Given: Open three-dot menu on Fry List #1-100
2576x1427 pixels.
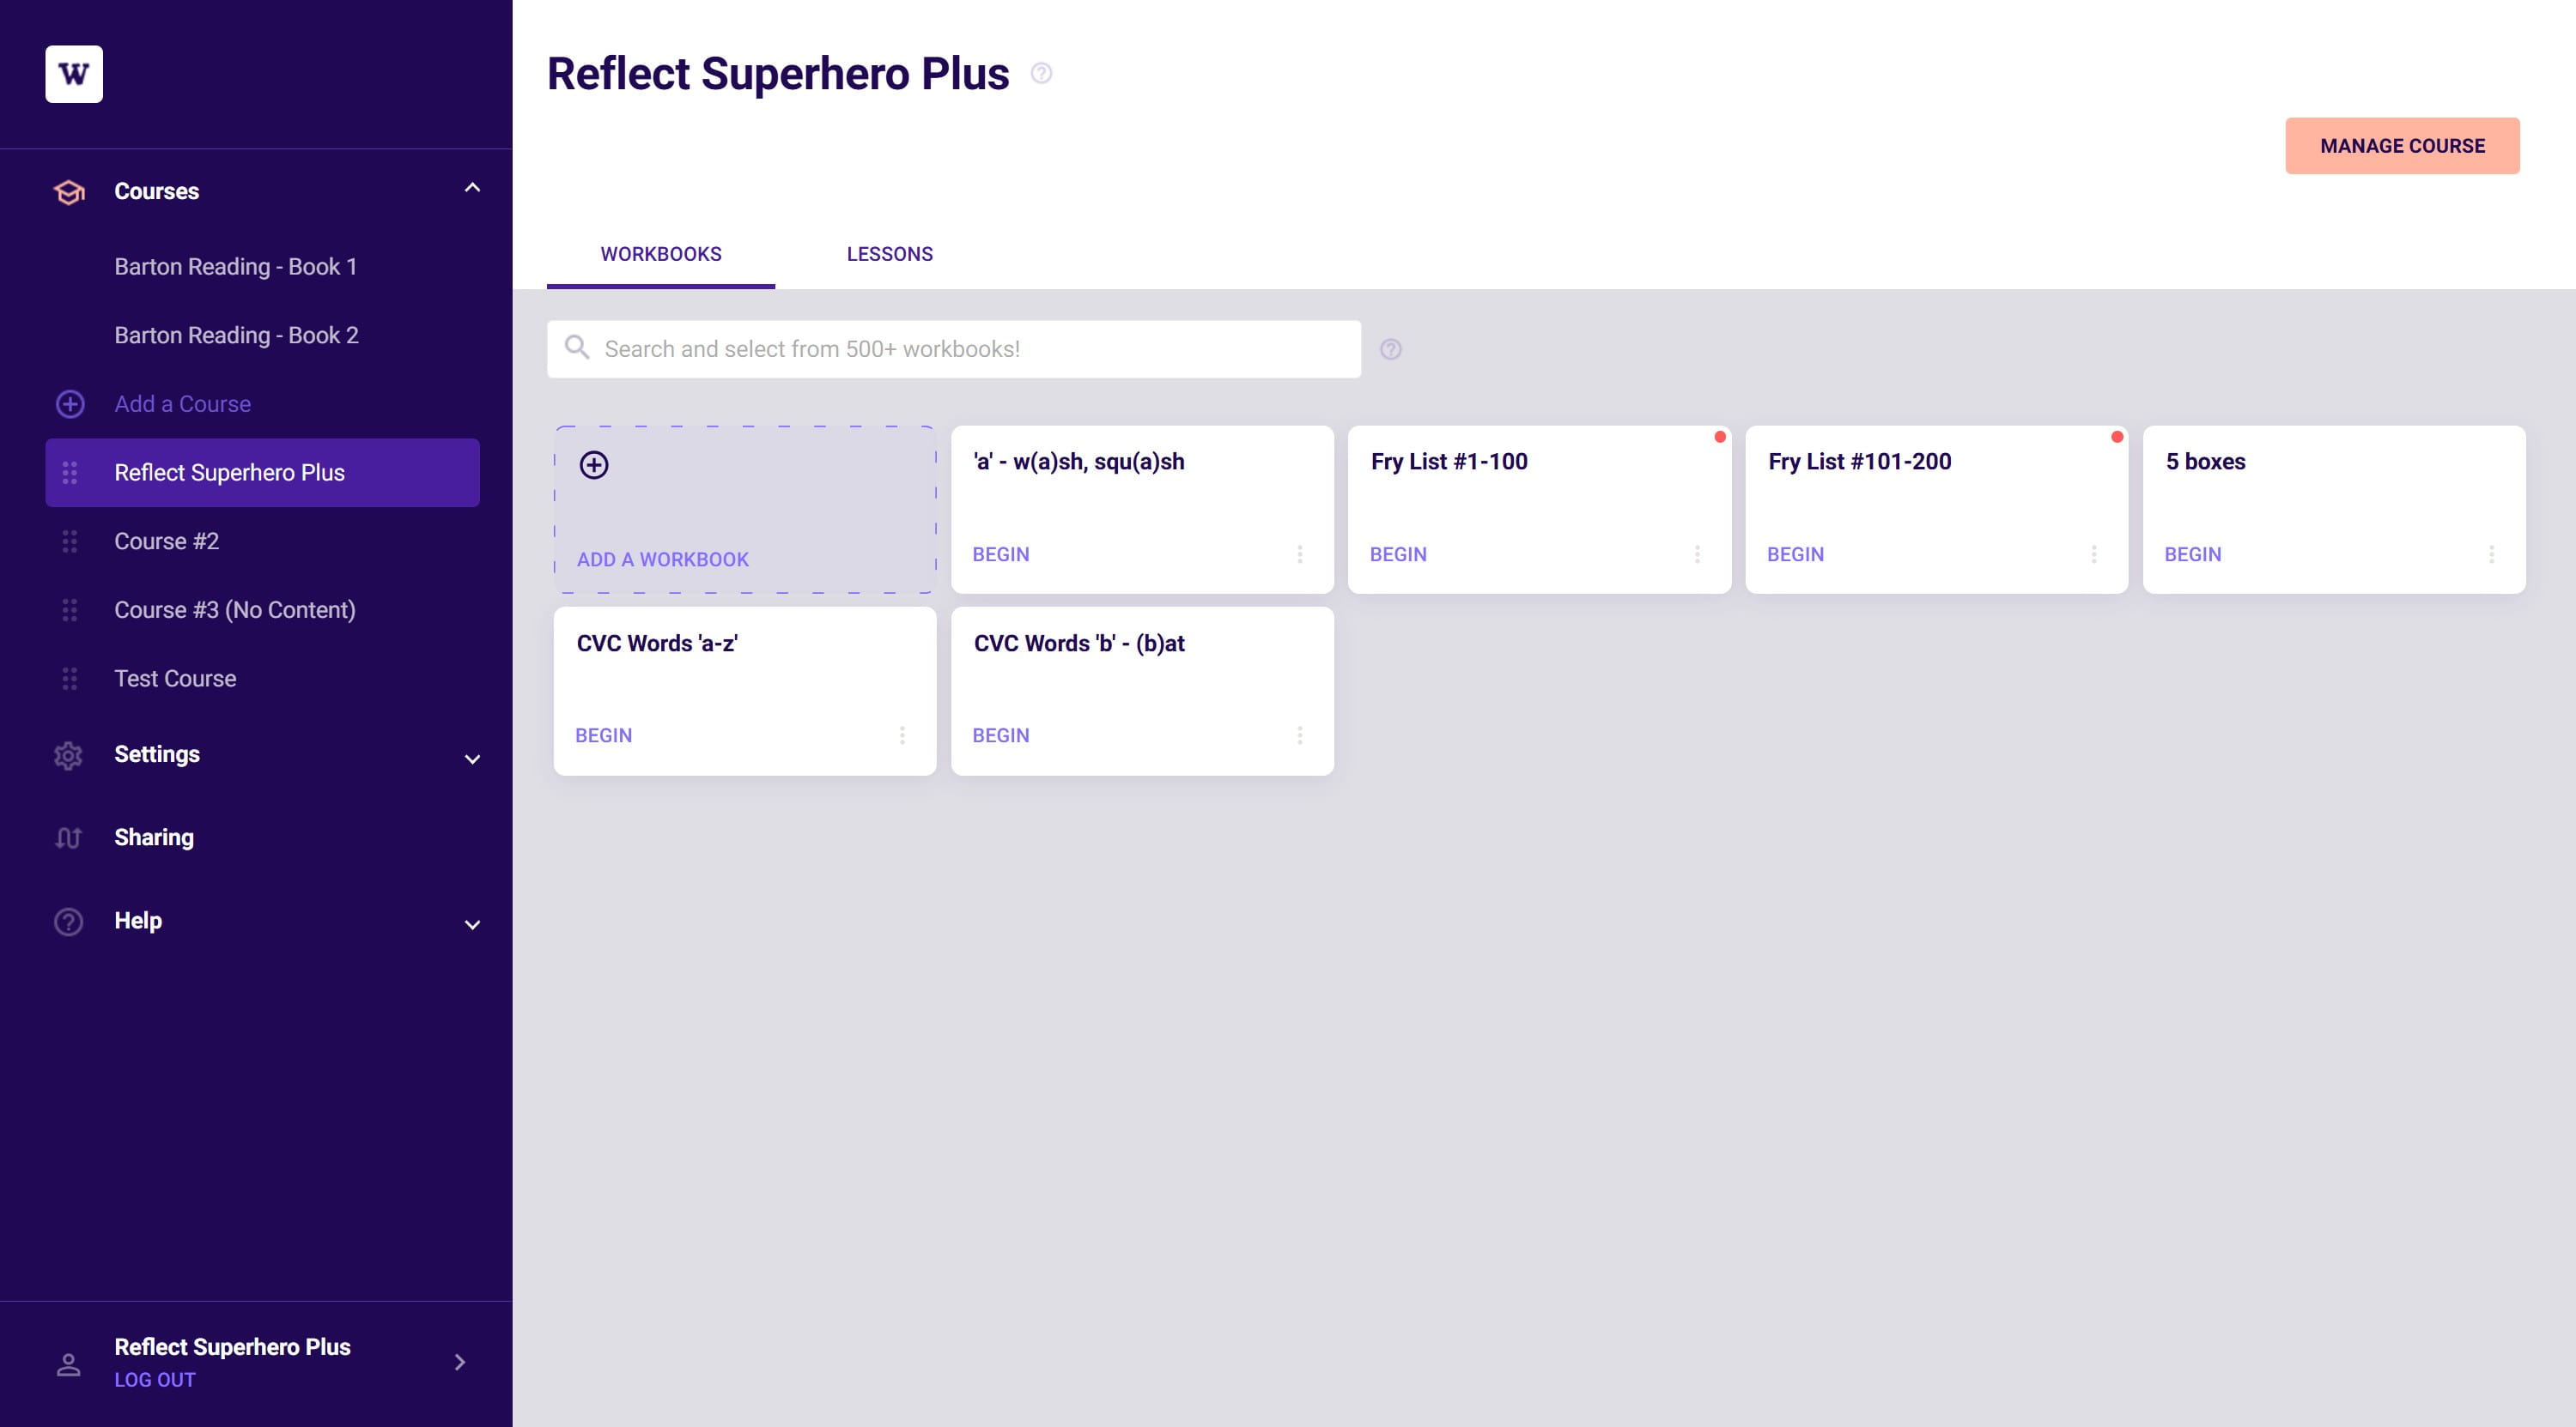Looking at the screenshot, I should (x=1697, y=553).
